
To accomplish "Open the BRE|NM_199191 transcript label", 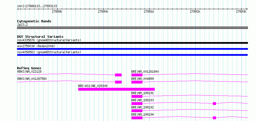I will click(143, 93).
